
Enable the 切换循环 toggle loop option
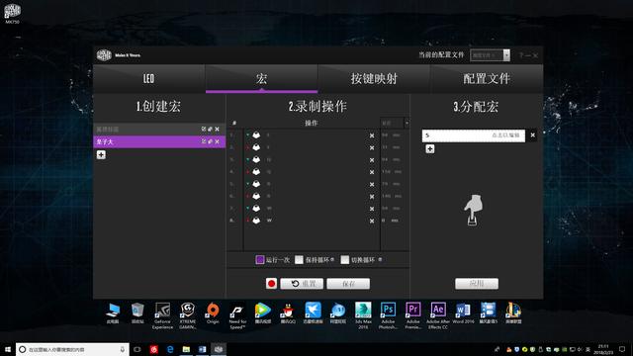pos(345,259)
